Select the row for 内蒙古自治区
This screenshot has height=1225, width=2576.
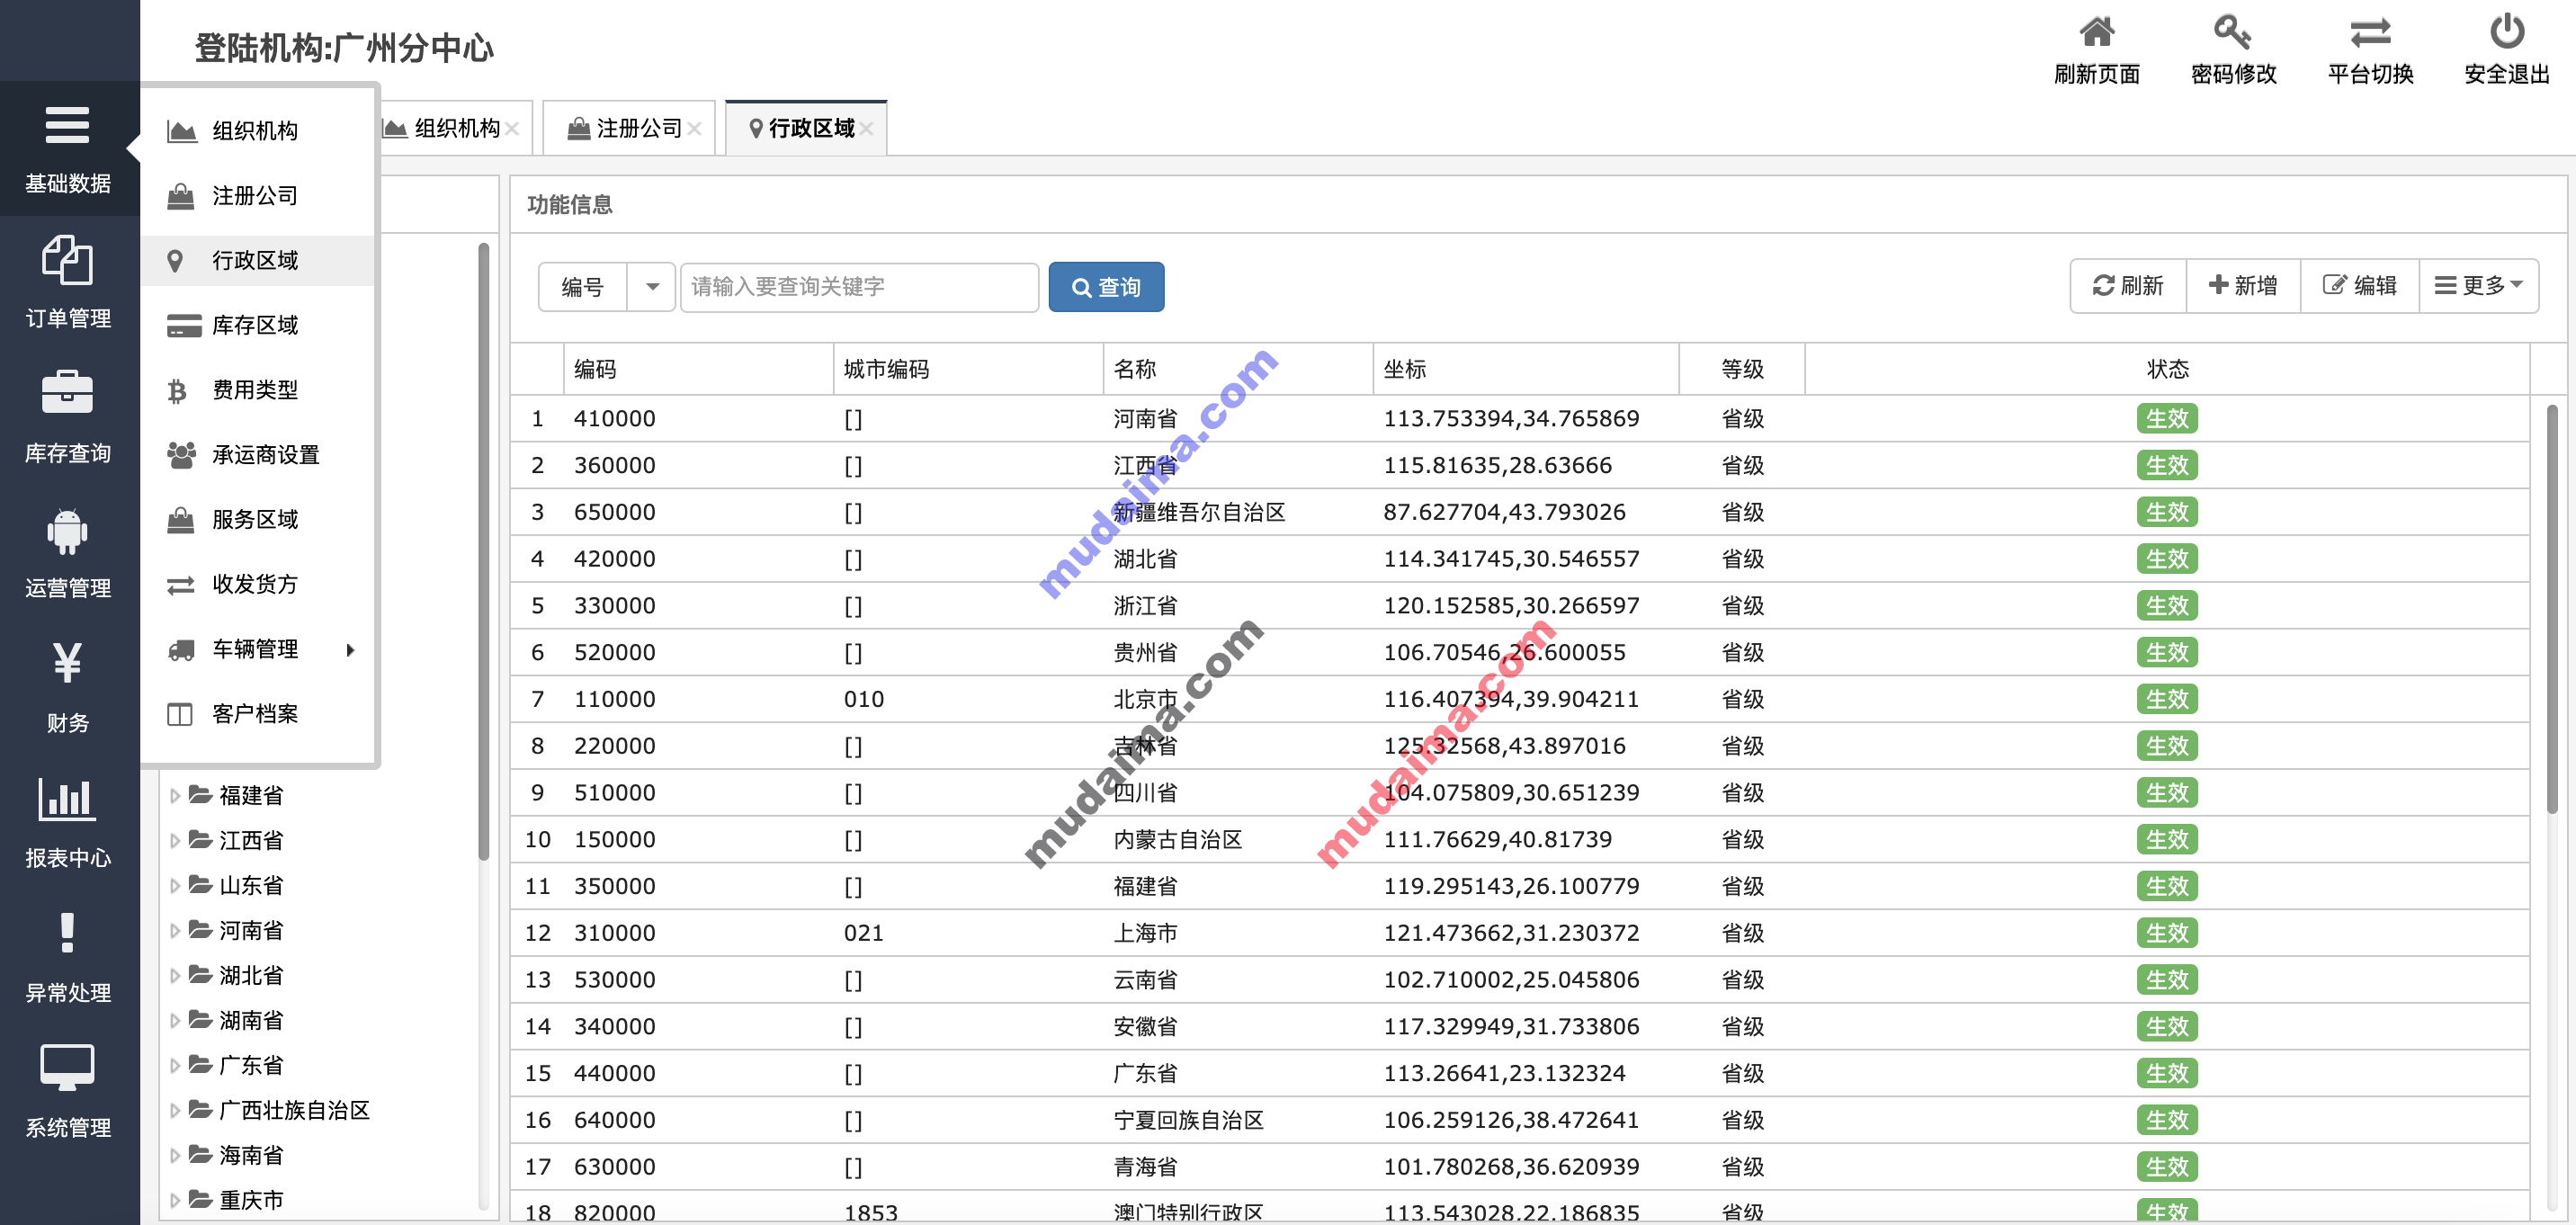[1520, 840]
